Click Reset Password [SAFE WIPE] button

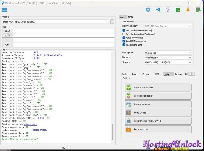tap(158, 121)
